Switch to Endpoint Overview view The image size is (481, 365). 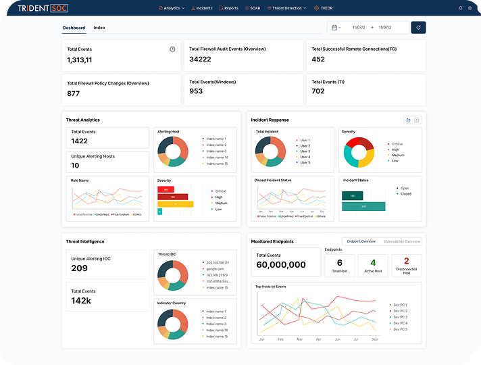point(361,241)
